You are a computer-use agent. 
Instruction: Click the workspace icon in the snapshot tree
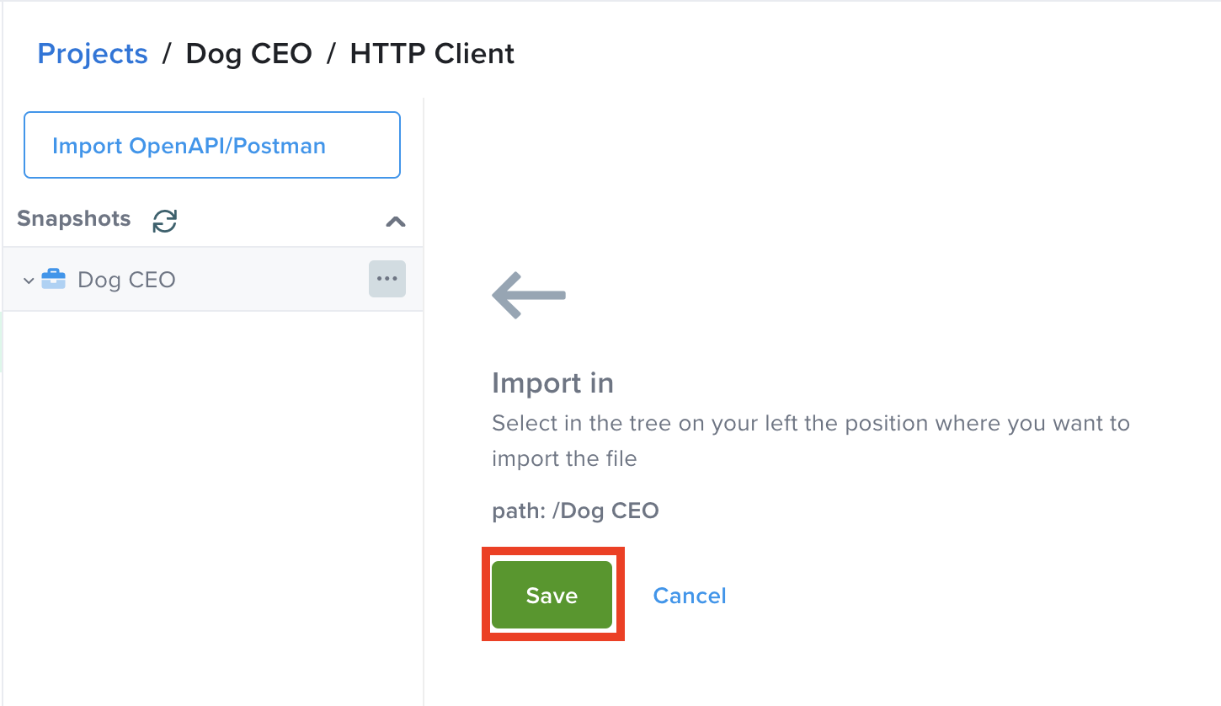pos(53,279)
